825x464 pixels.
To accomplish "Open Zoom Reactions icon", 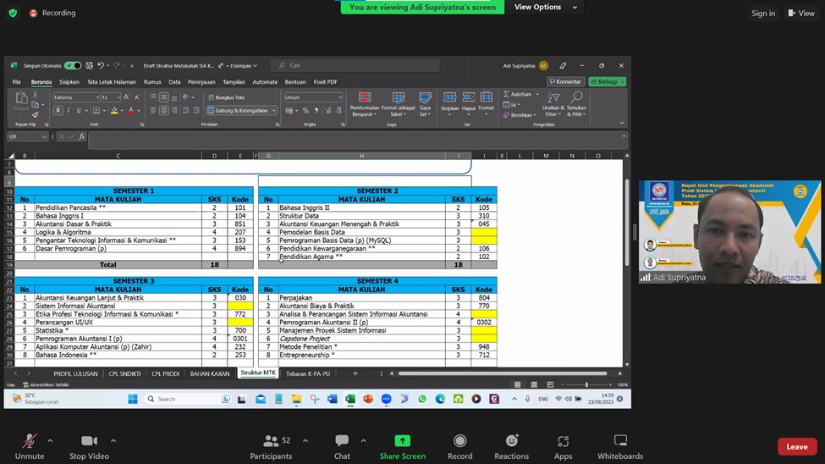I will click(511, 446).
